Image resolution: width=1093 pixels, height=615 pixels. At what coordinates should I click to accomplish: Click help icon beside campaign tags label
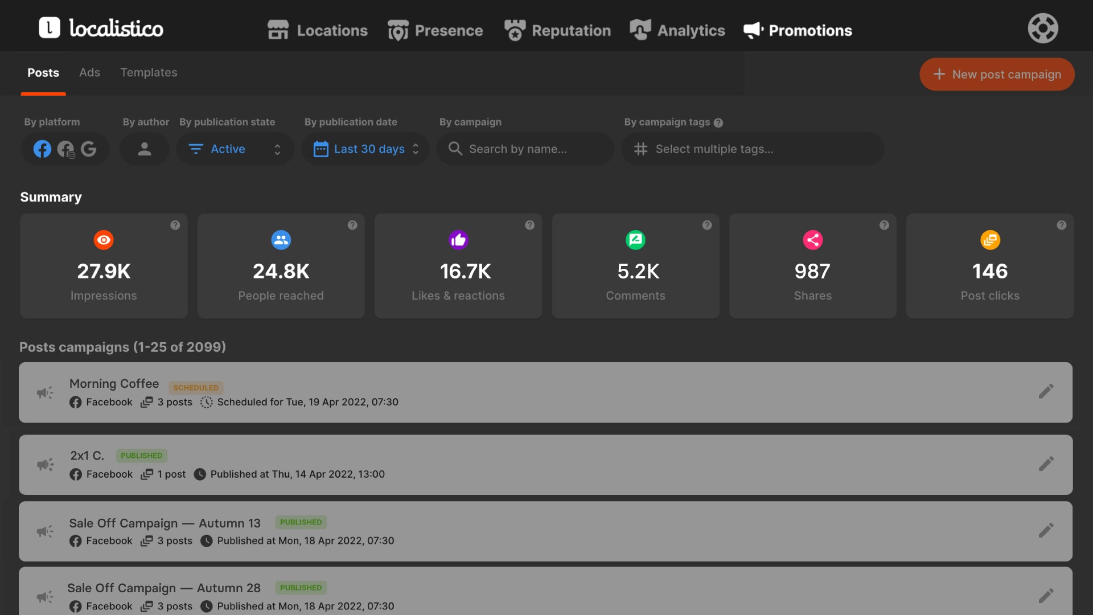(718, 122)
